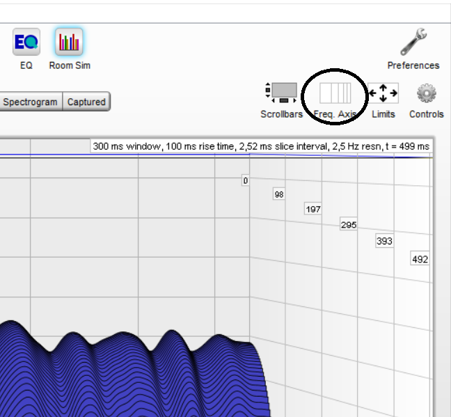The height and width of the screenshot is (417, 451).
Task: Click the 'Controls' text label
Action: [426, 114]
